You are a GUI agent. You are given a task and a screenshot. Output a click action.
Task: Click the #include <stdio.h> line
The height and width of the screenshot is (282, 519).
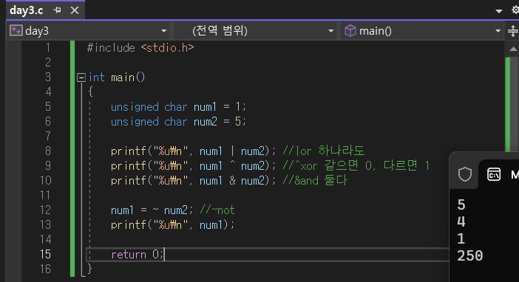140,48
